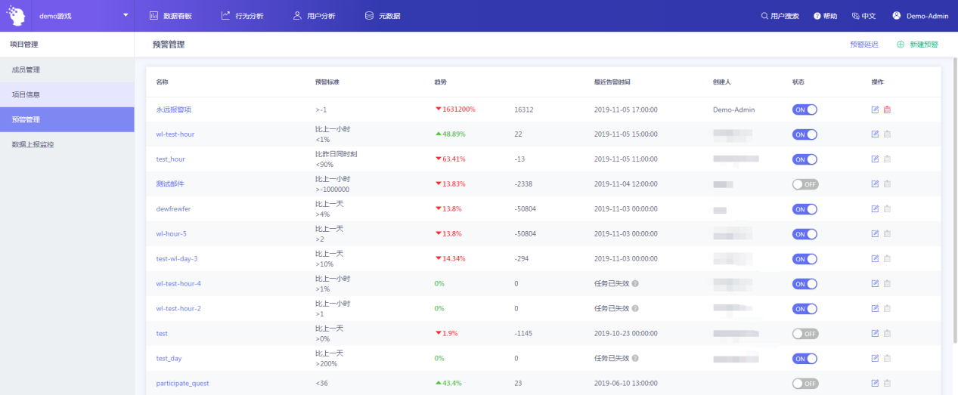Click edit icon for participate_quest row
Image resolution: width=958 pixels, height=395 pixels.
pos(875,384)
